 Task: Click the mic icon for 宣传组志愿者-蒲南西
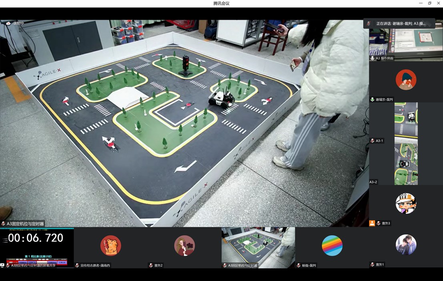77,265
